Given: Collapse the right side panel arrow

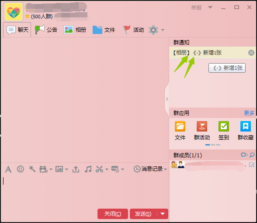Looking at the screenshot, I should 167,99.
